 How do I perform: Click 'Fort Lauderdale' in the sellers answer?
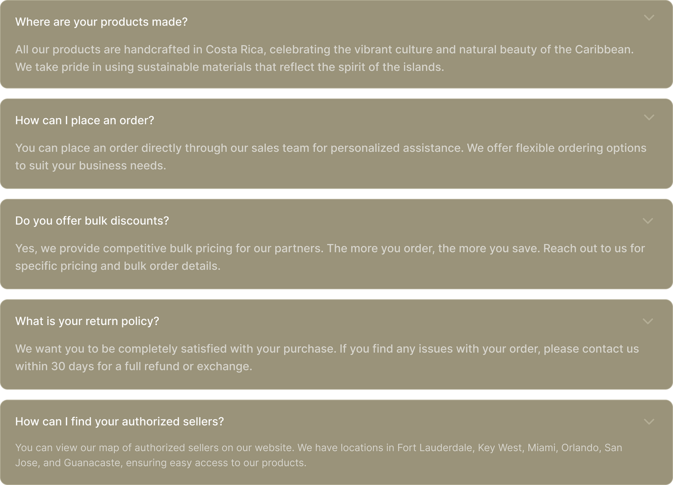(x=434, y=448)
